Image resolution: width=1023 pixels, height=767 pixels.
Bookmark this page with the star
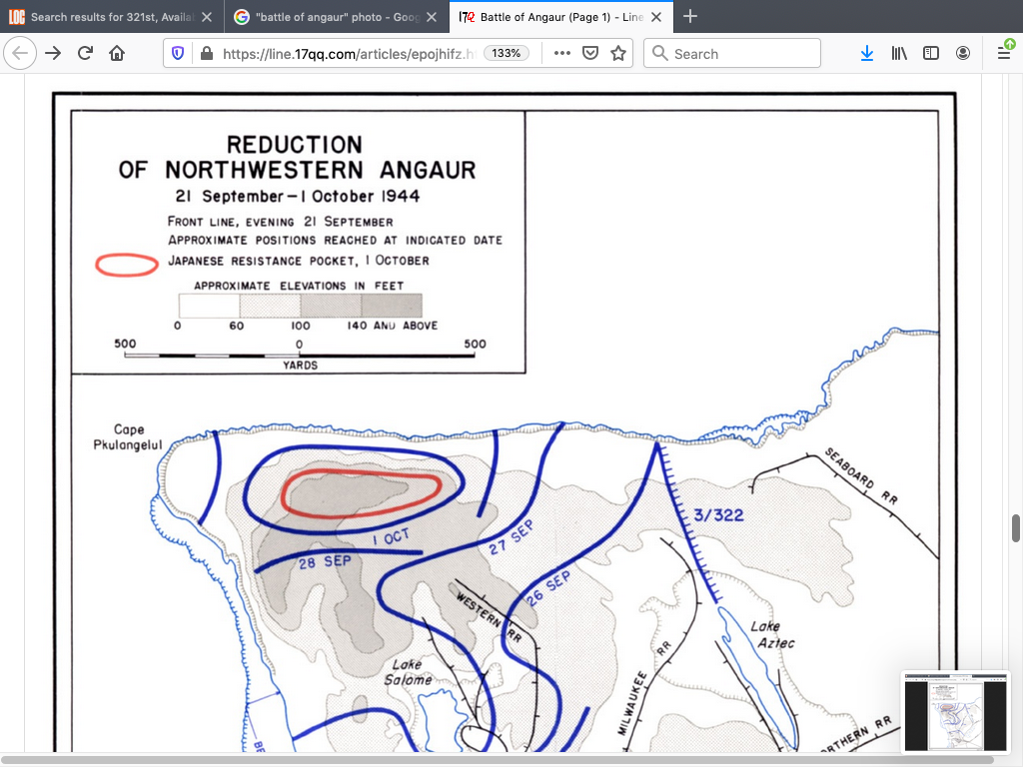coord(618,54)
